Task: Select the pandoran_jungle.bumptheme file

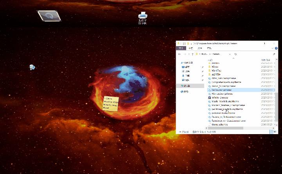Action: 227,109
